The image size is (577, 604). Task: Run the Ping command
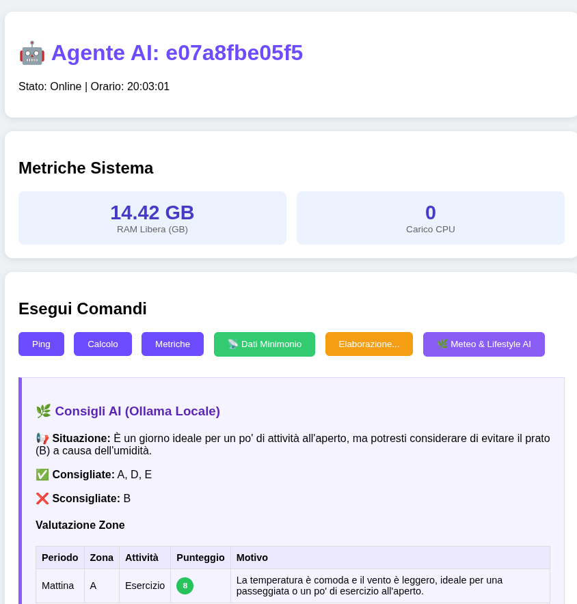pos(41,344)
